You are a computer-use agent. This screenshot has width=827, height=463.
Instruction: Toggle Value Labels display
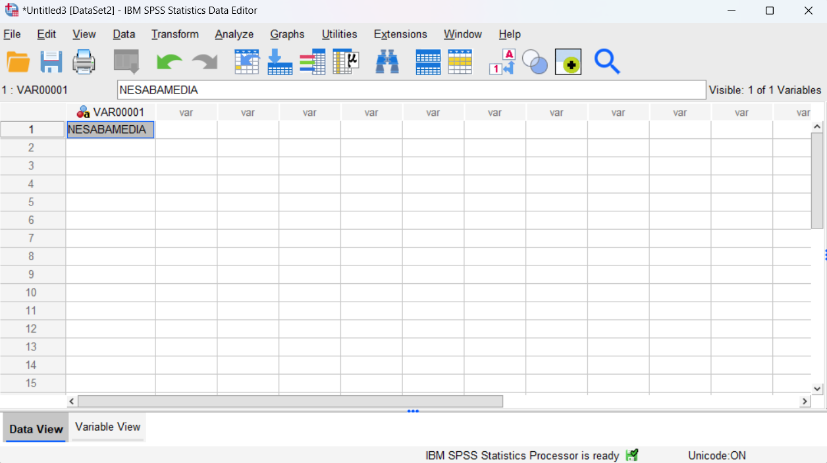502,61
